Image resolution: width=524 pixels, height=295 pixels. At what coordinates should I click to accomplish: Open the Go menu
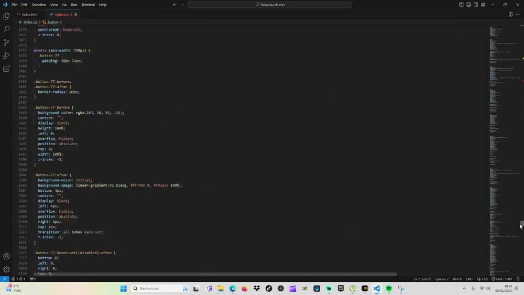[x=64, y=5]
